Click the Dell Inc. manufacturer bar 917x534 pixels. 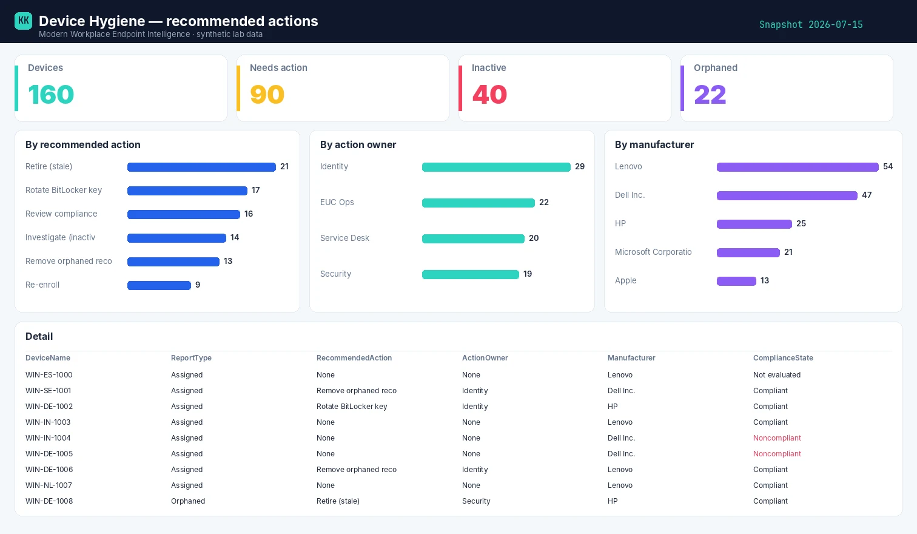click(x=787, y=195)
